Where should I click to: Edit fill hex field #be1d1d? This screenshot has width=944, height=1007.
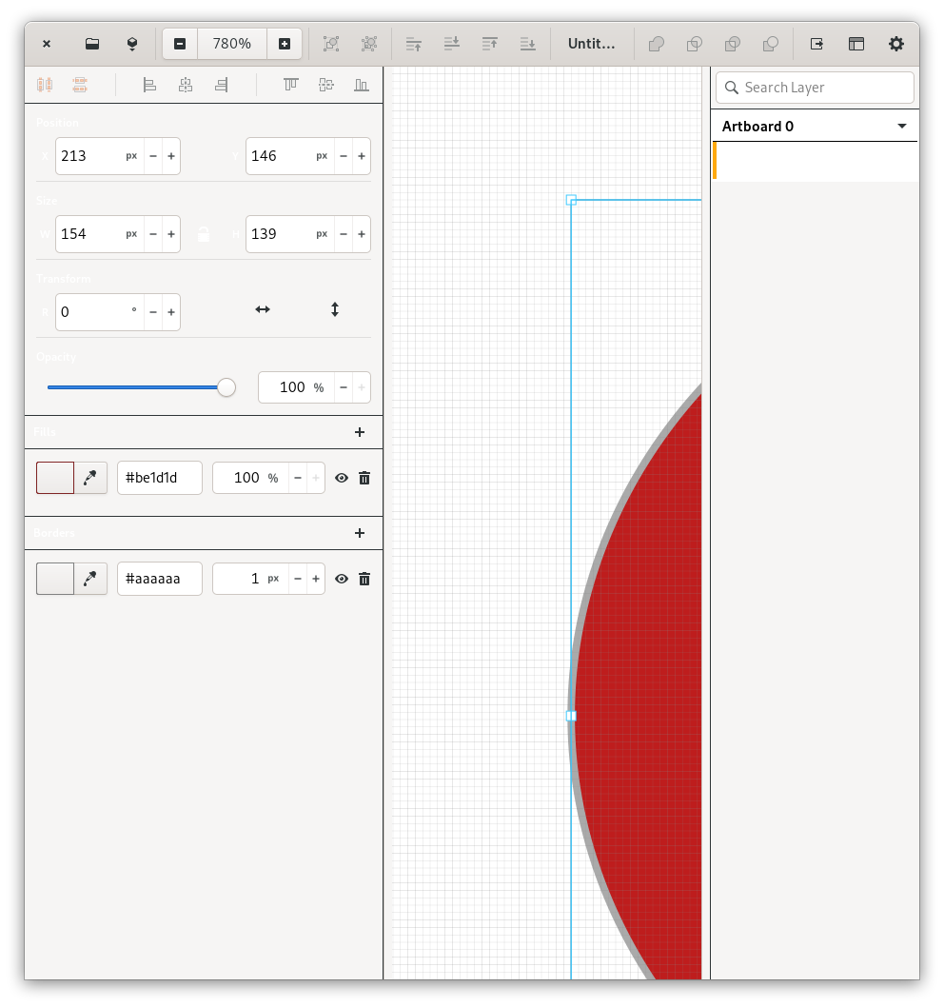tap(160, 478)
